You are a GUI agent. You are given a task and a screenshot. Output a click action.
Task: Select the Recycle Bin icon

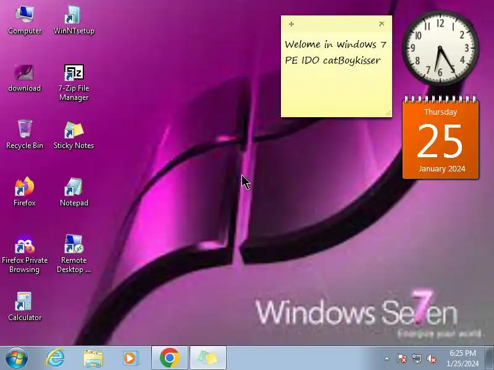[25, 134]
